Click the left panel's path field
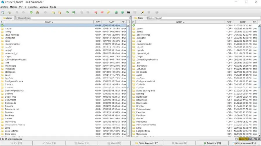261x146 pixels. 72,18
